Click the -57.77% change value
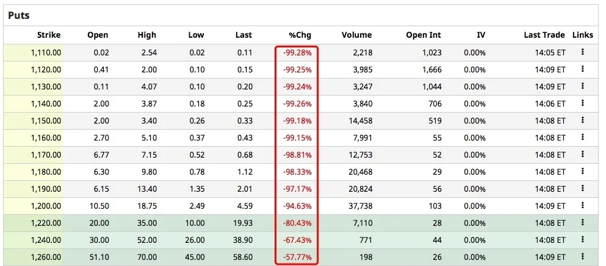 [297, 257]
